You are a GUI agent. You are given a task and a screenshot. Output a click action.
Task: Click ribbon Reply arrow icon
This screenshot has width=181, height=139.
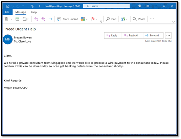(x=36, y=19)
